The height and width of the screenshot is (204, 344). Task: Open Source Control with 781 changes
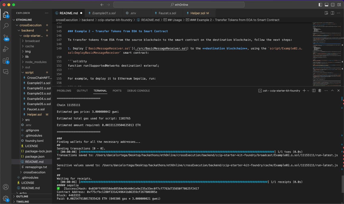(x=6, y=38)
